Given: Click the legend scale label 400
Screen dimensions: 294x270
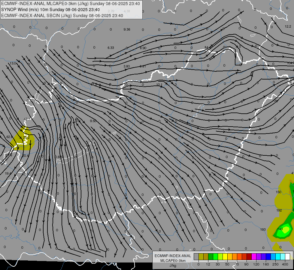Looking at the screenshot, I should point(285,264).
